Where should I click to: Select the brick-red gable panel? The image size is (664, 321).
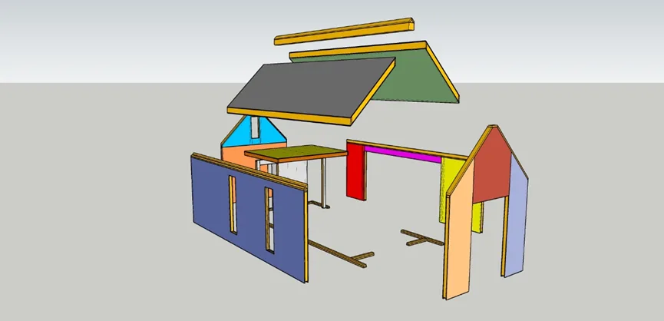pos(493,165)
